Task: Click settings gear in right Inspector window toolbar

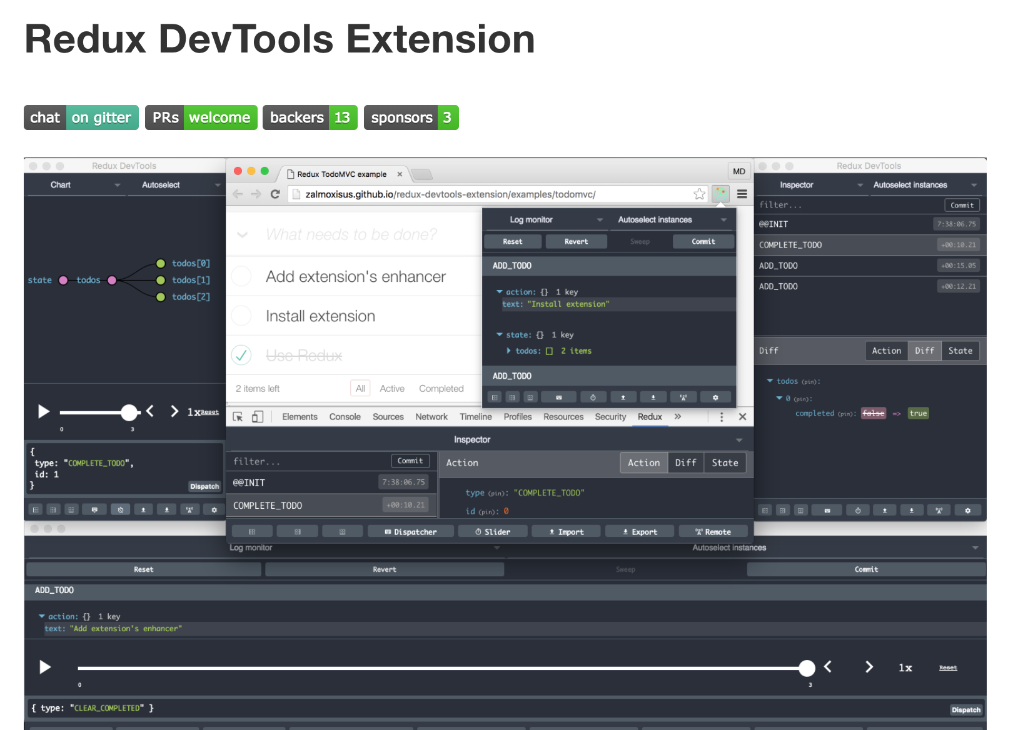Action: tap(967, 511)
